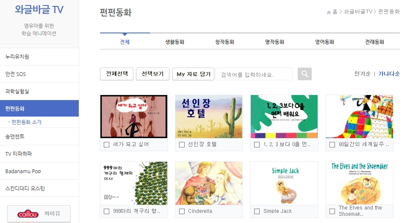Sort by 인기순
This screenshot has height=223, width=407.
[x=363, y=74]
